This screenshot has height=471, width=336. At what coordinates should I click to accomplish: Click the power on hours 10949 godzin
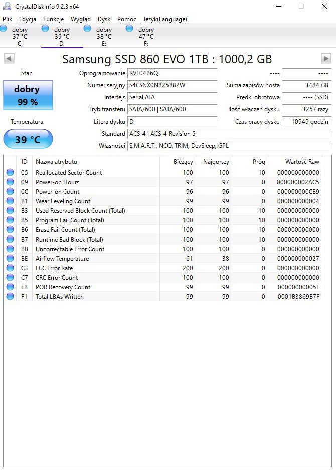[x=306, y=122]
